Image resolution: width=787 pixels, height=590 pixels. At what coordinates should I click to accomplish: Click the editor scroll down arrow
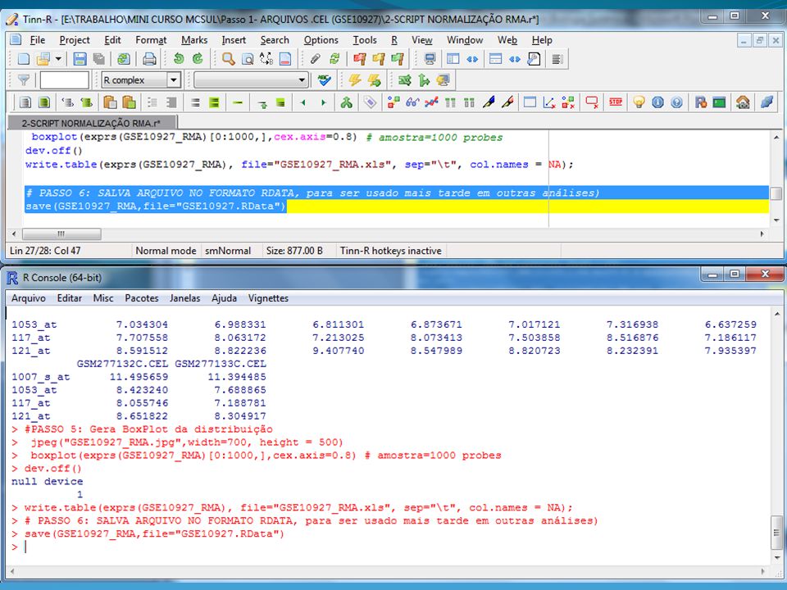[x=776, y=220]
